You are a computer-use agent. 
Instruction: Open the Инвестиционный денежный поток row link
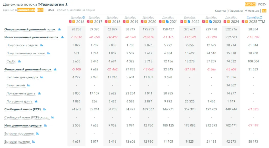tap(31, 37)
